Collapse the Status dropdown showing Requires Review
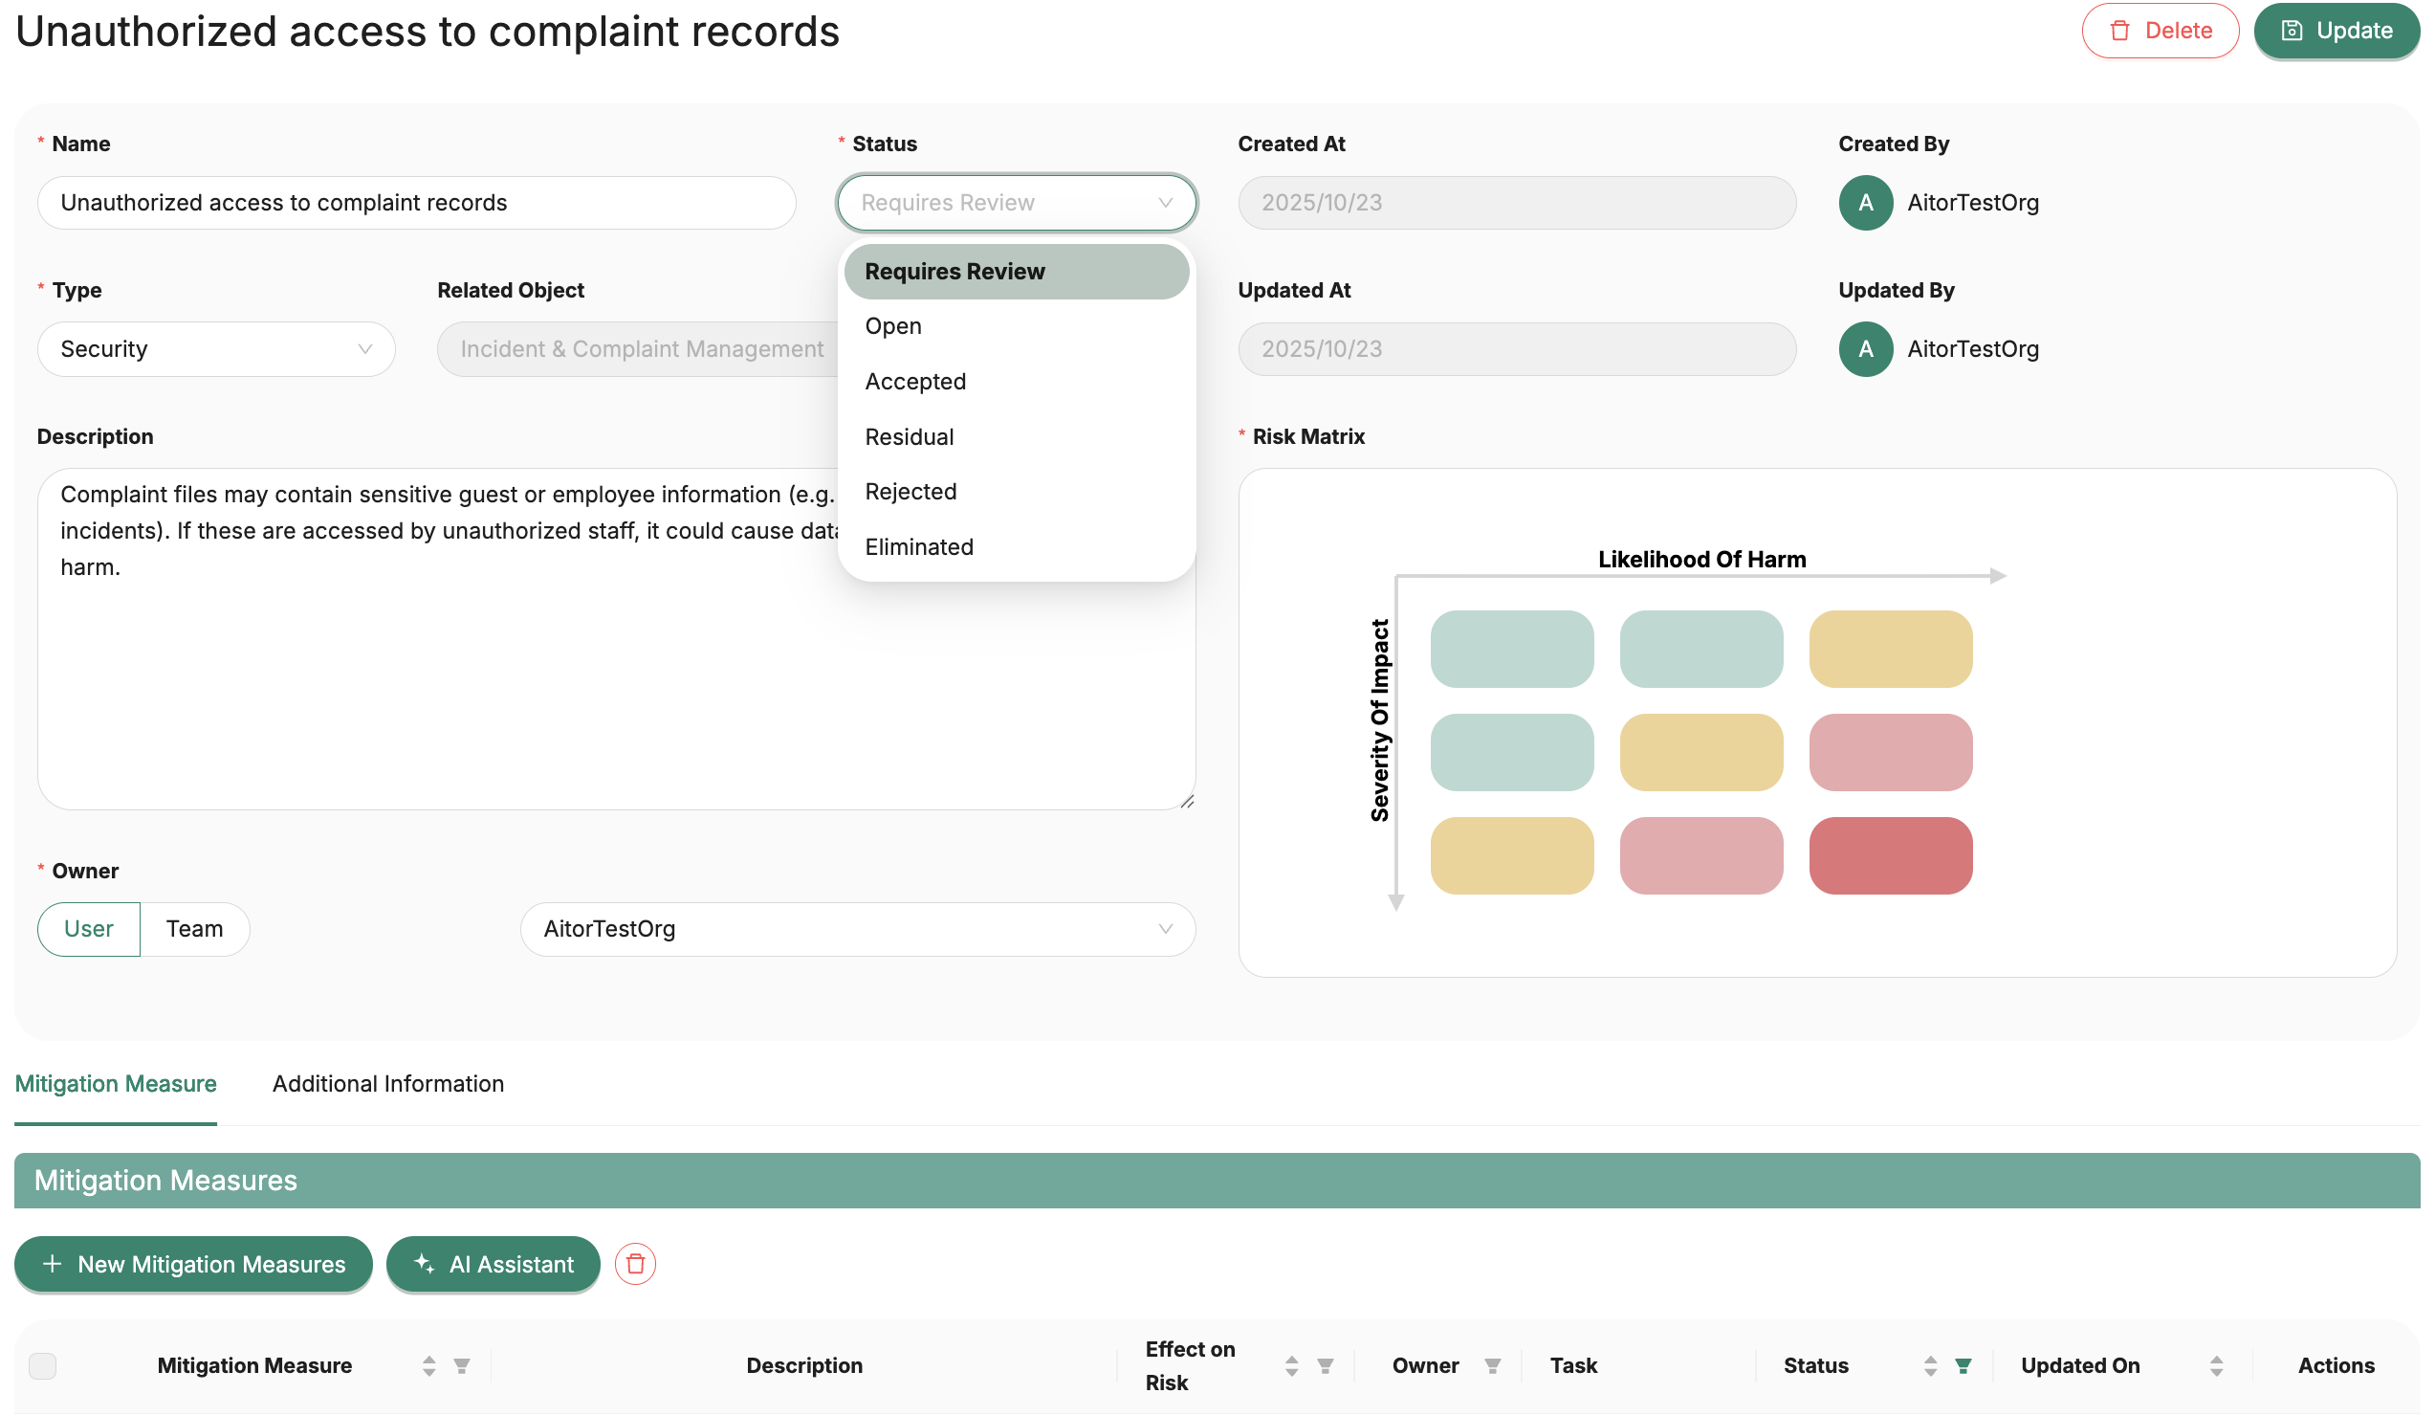Viewport: 2435px width, 1416px height. (x=1017, y=203)
